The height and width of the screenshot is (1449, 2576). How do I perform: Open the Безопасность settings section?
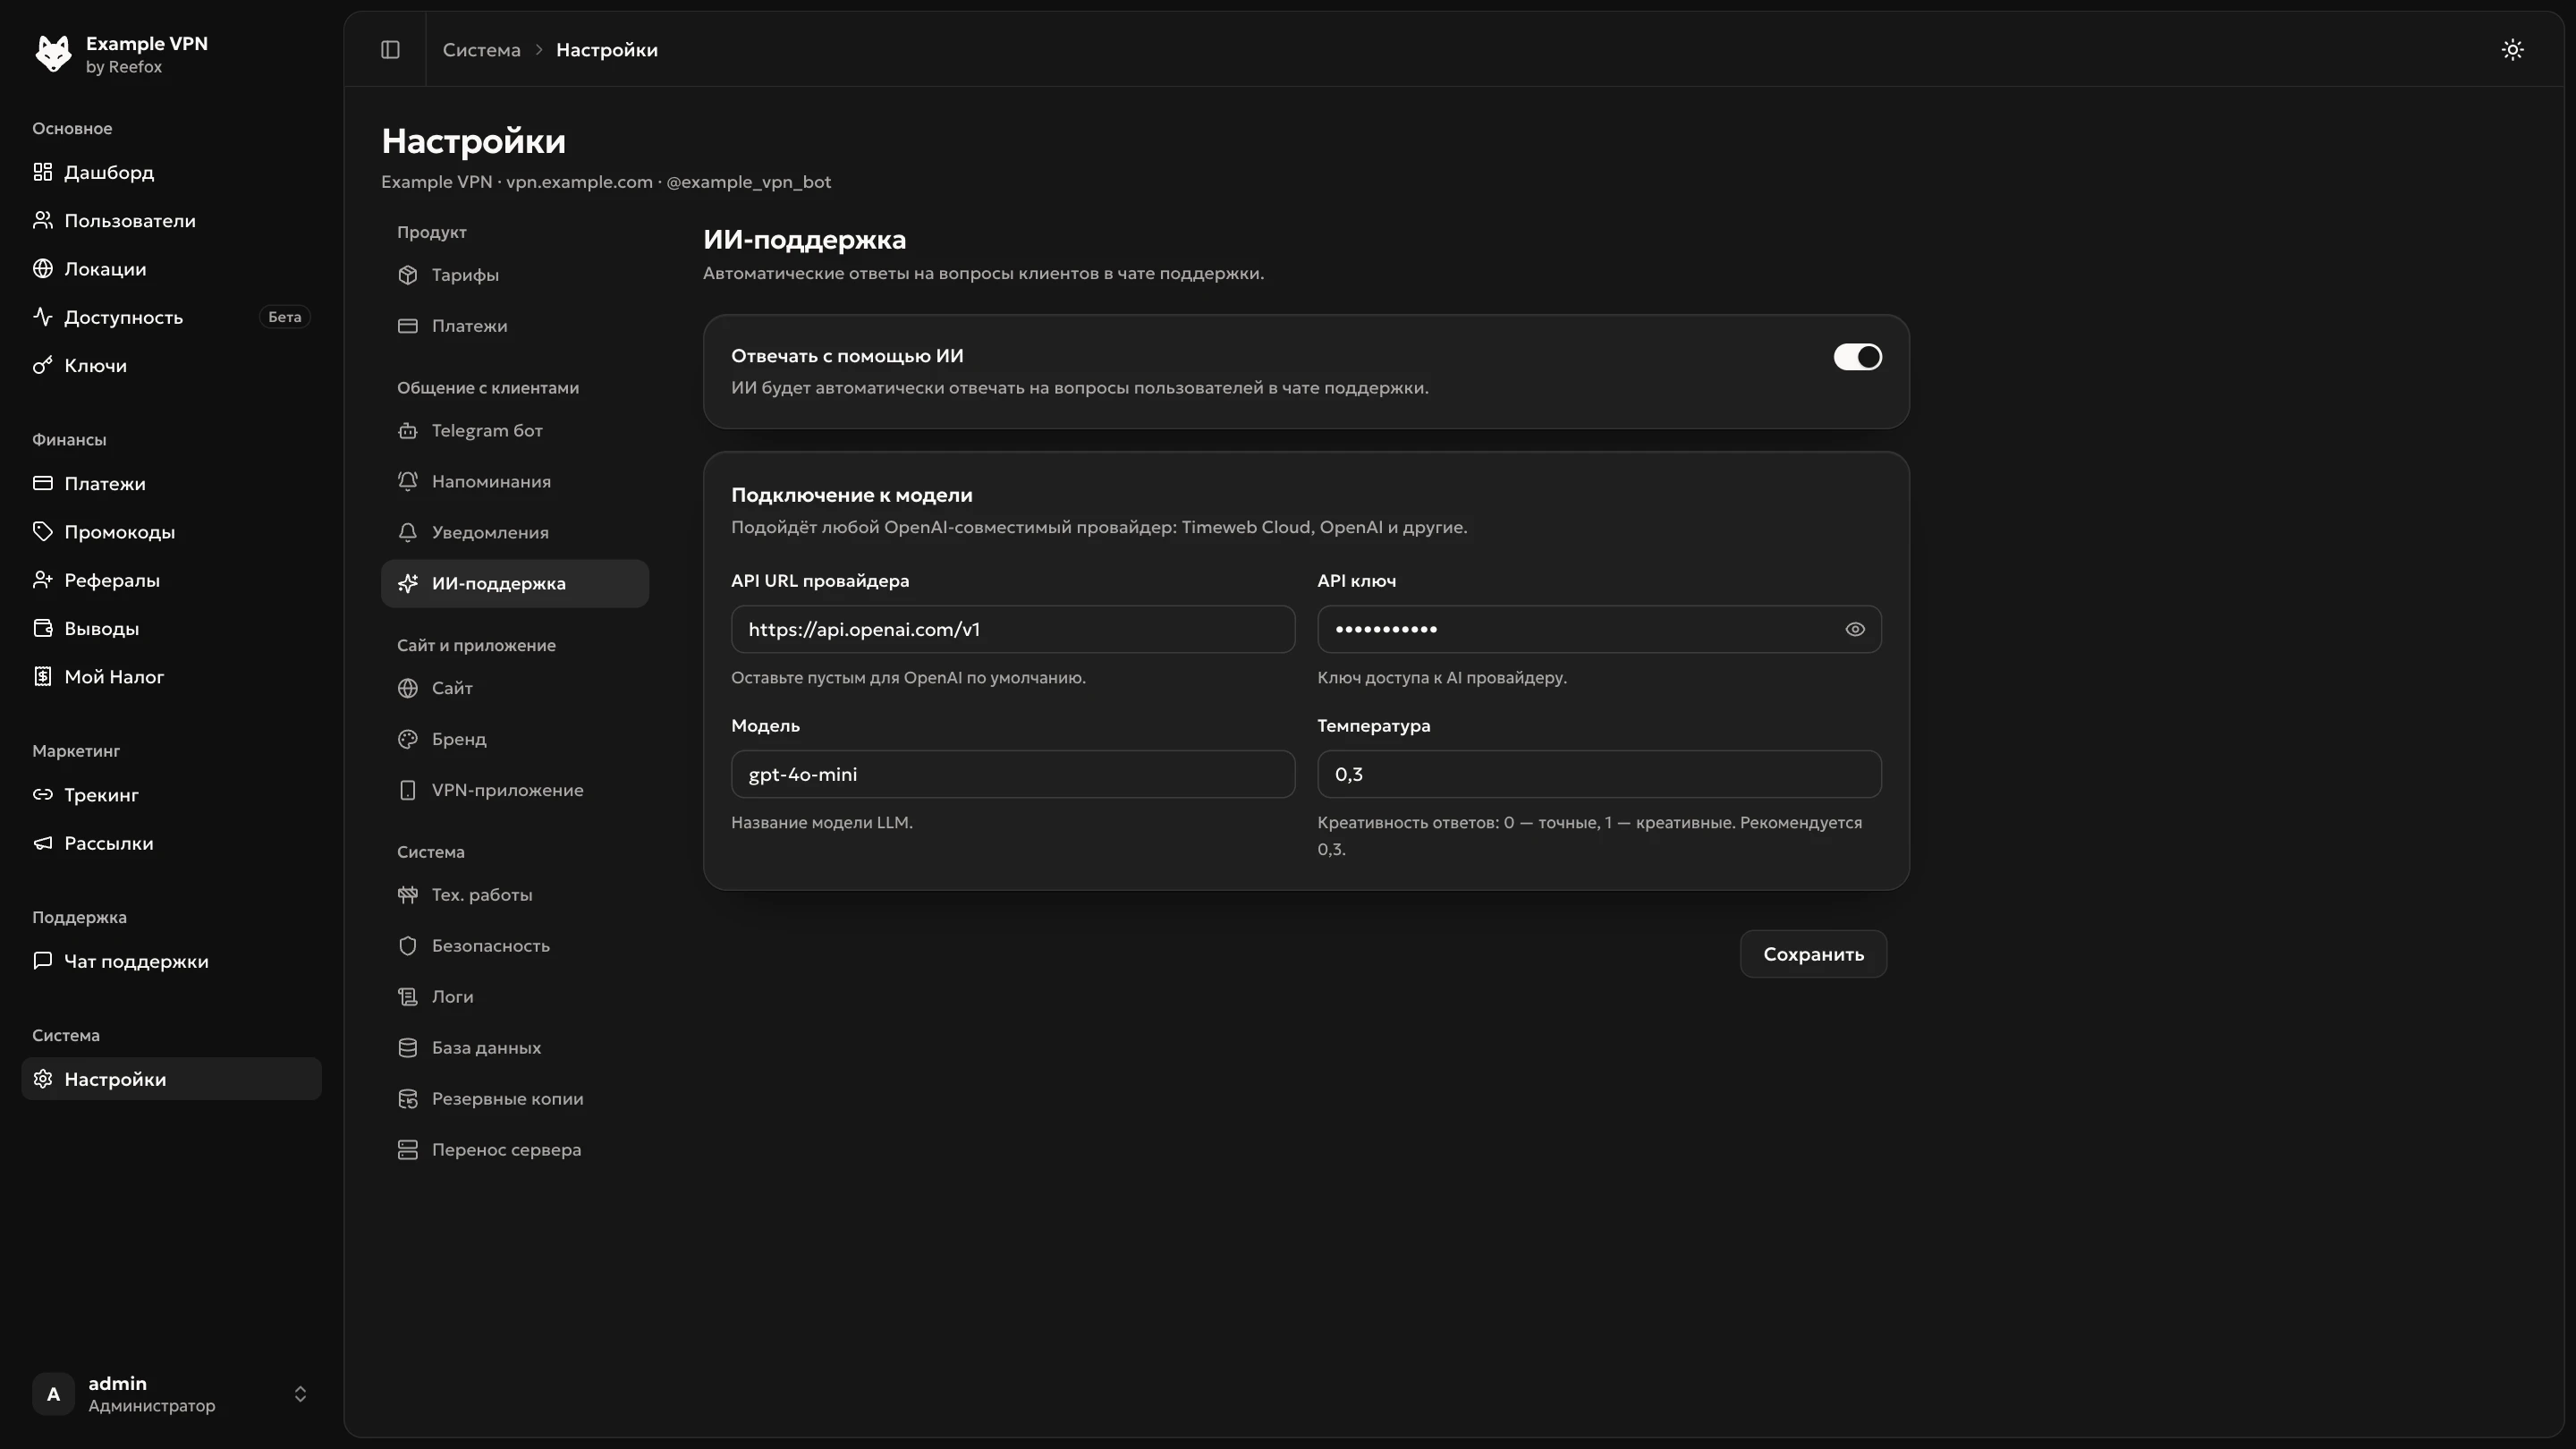point(514,945)
